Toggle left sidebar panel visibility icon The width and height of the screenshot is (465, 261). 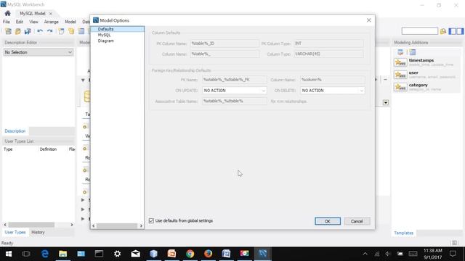[453, 31]
